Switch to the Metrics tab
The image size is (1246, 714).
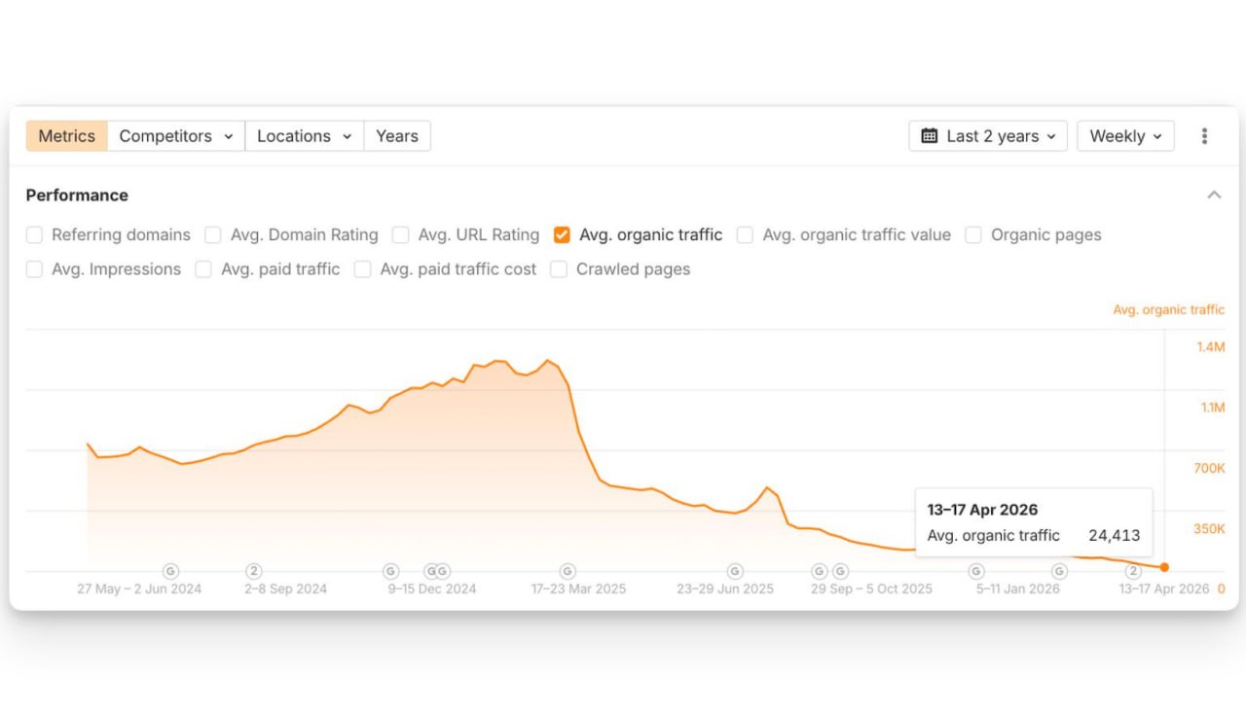click(x=67, y=136)
